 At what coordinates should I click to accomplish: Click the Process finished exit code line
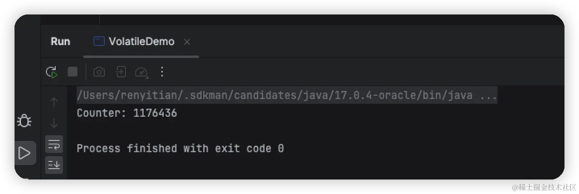point(180,149)
